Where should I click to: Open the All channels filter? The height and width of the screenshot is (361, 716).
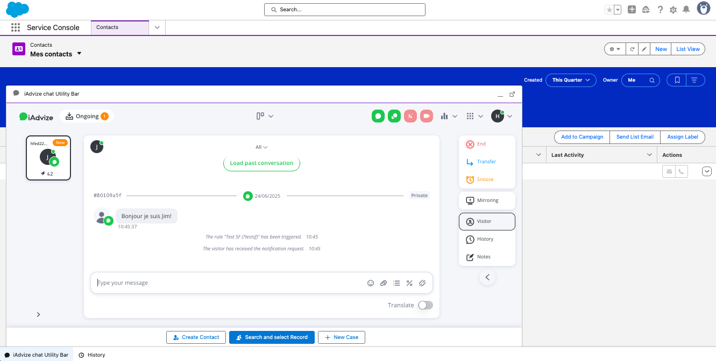click(x=261, y=147)
